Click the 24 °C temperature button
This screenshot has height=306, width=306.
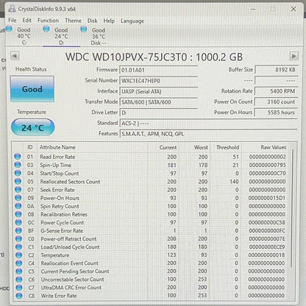(x=32, y=127)
